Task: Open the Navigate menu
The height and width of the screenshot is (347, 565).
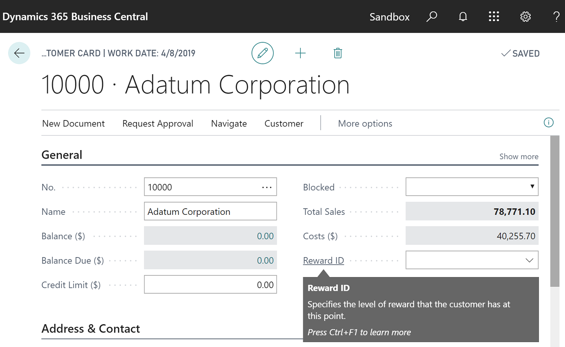Action: [x=229, y=123]
